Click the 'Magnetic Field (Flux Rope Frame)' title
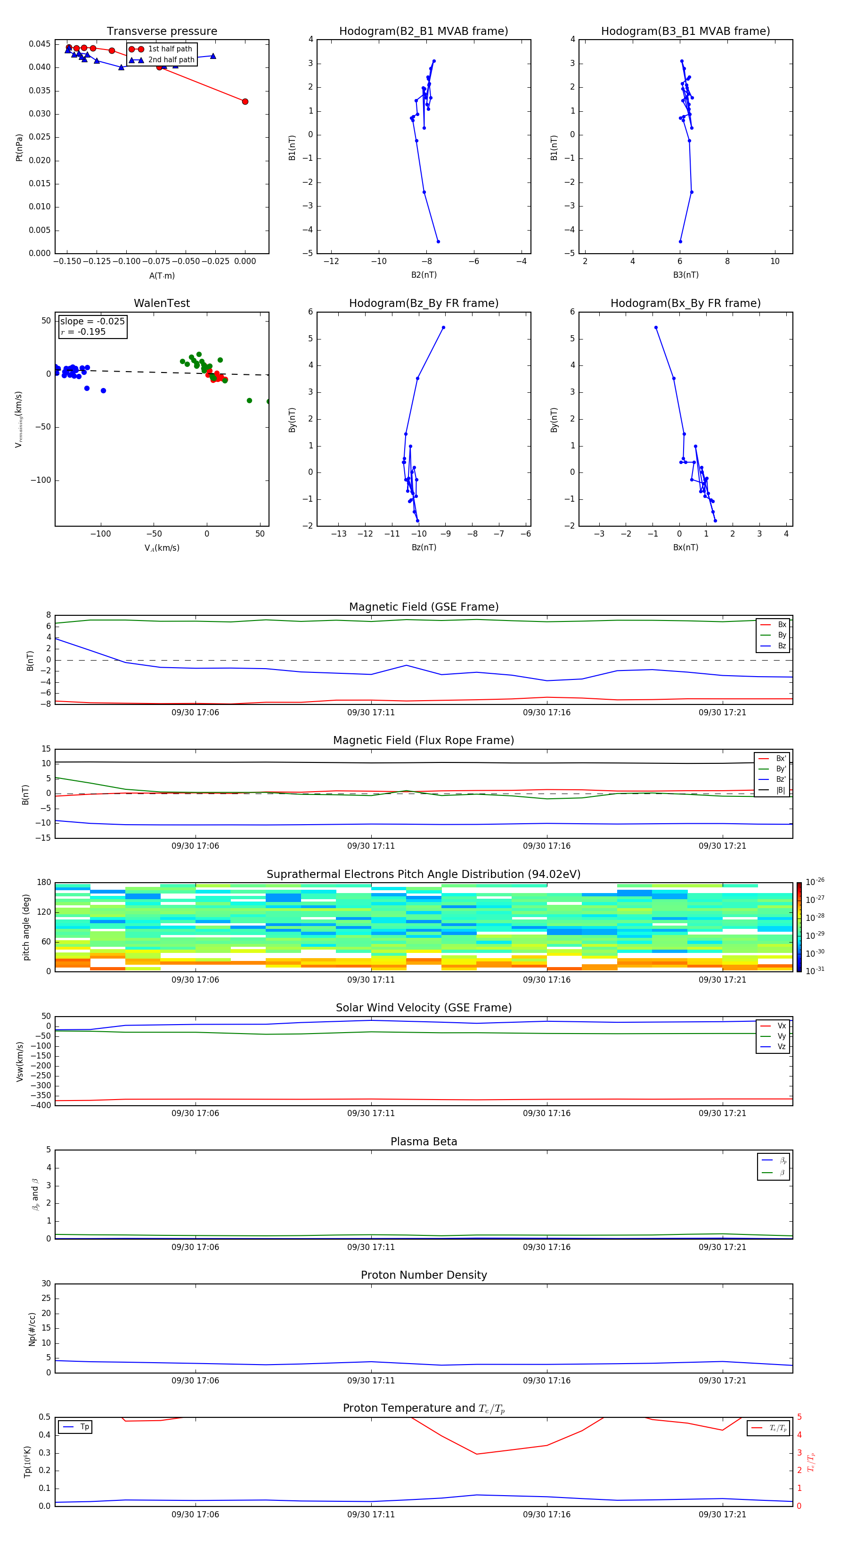Image resolution: width=848 pixels, height=1556 pixels. pos(424,741)
